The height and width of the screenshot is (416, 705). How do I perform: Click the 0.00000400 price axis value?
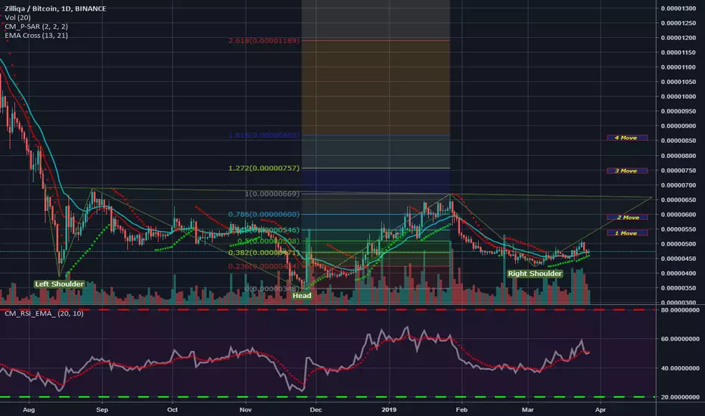678,274
